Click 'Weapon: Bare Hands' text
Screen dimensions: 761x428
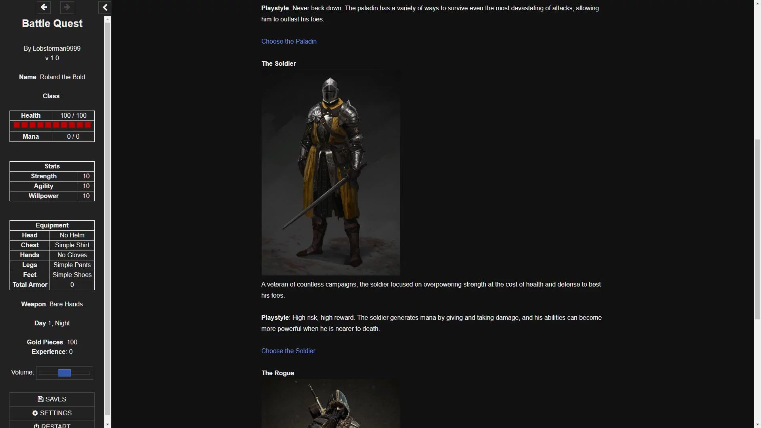click(52, 304)
